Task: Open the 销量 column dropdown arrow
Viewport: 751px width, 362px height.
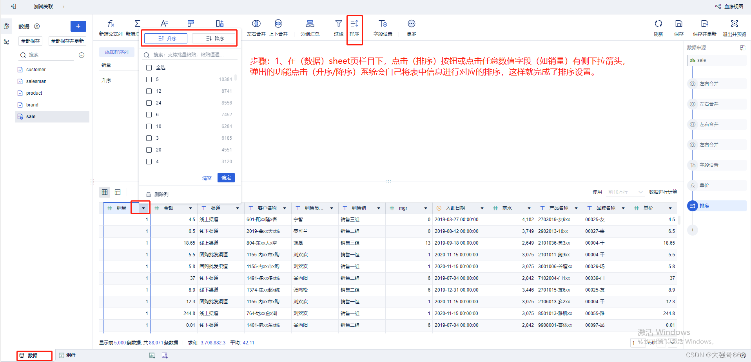Action: click(x=143, y=208)
